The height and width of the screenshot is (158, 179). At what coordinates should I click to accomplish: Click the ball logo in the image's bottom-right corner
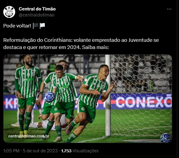coord(166,138)
